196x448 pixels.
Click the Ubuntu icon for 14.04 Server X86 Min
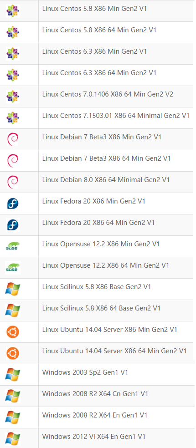13,332
